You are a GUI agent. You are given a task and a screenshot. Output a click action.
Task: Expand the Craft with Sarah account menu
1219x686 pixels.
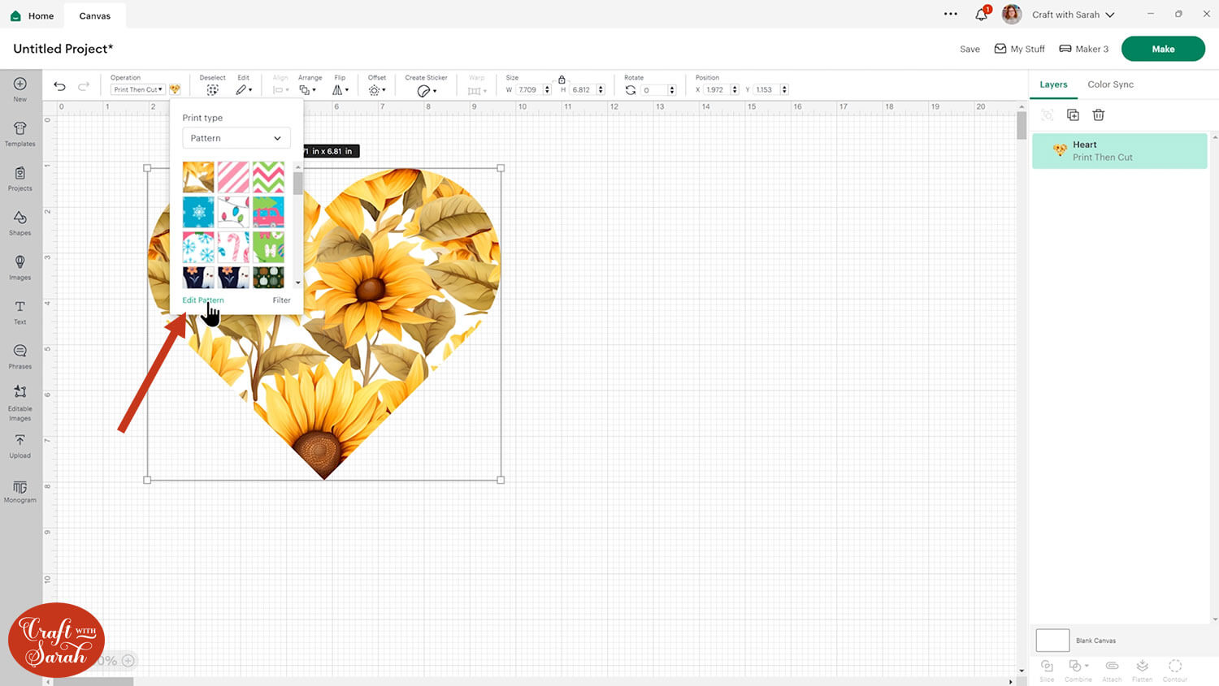coord(1073,15)
